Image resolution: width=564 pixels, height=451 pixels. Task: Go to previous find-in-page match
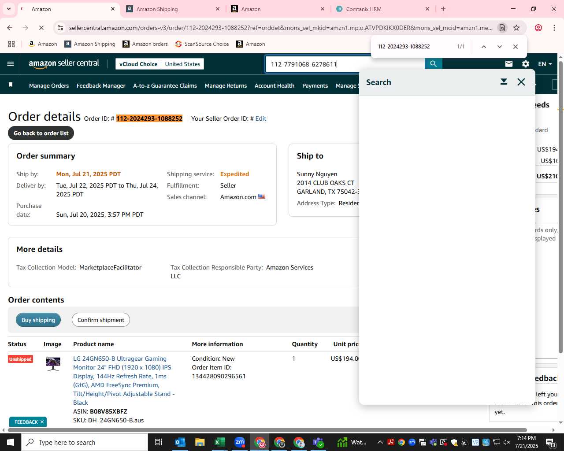(x=483, y=47)
